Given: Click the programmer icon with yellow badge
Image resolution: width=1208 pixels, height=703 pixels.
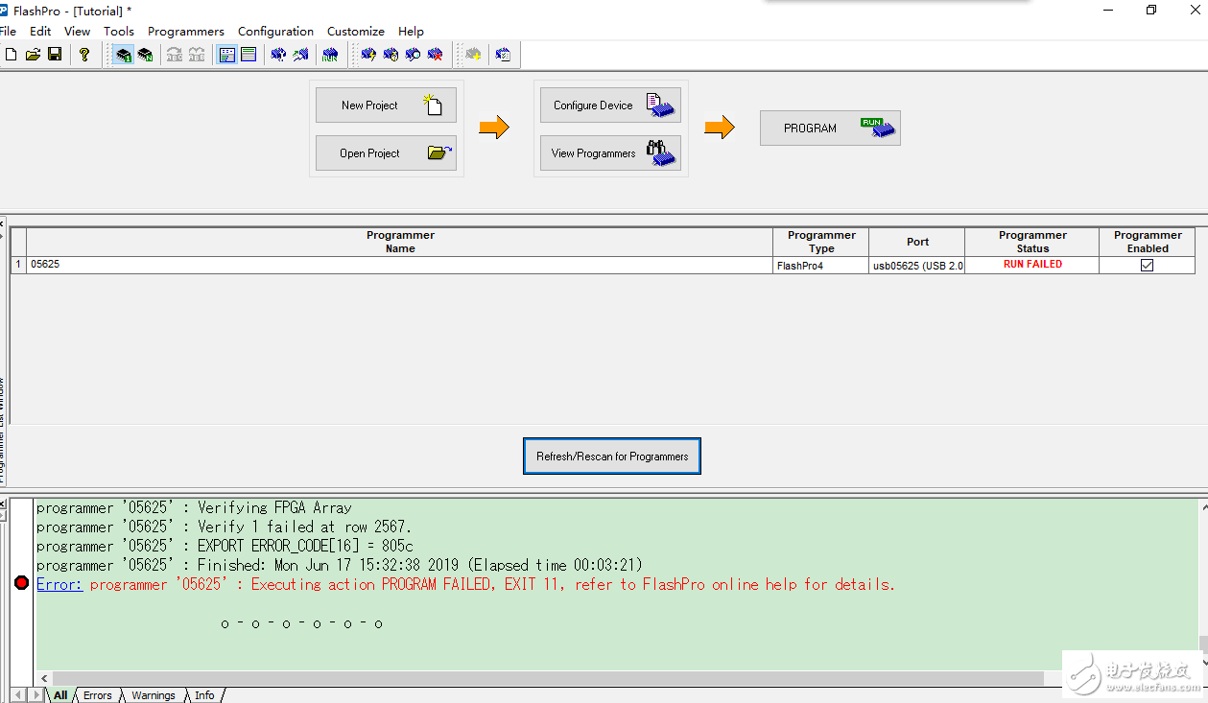Looking at the screenshot, I should (391, 55).
